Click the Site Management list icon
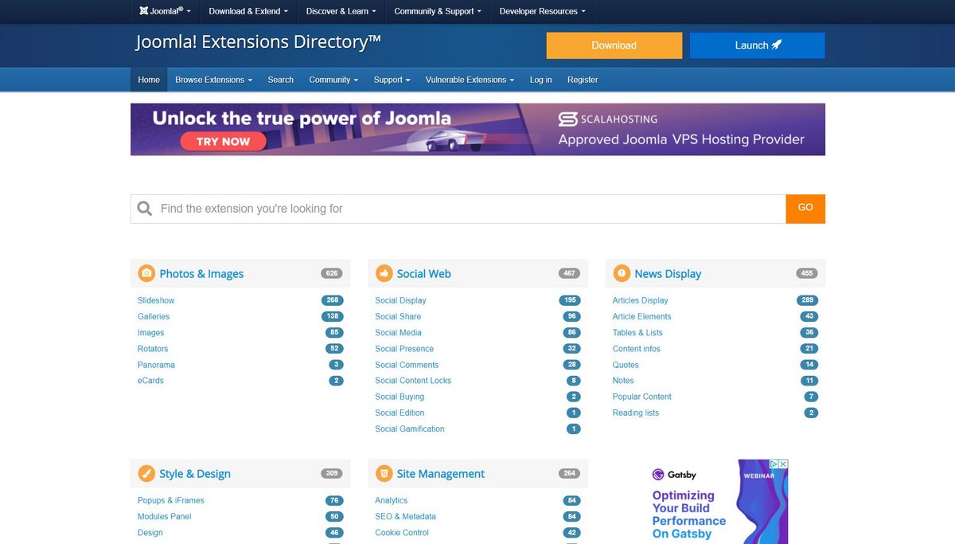The height and width of the screenshot is (544, 955). pos(384,473)
